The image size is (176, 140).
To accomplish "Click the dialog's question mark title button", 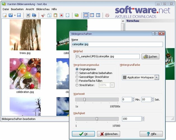I will pos(155,33).
